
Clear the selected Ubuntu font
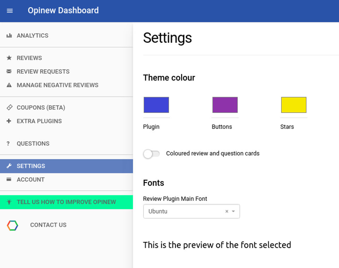tap(227, 212)
